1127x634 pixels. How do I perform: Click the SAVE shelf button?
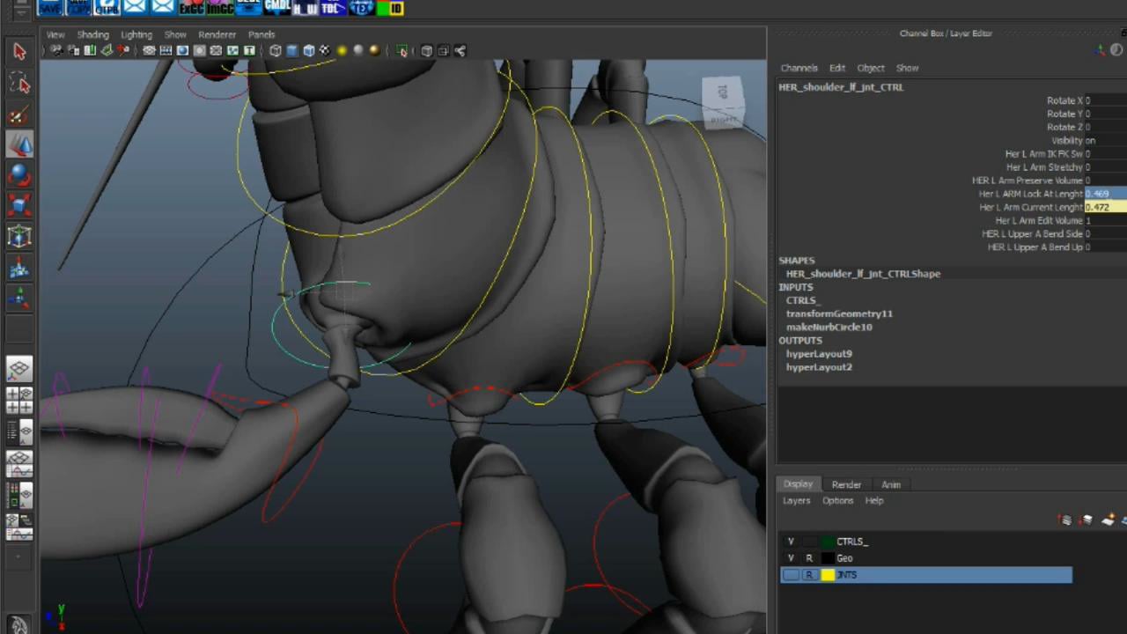[x=49, y=8]
